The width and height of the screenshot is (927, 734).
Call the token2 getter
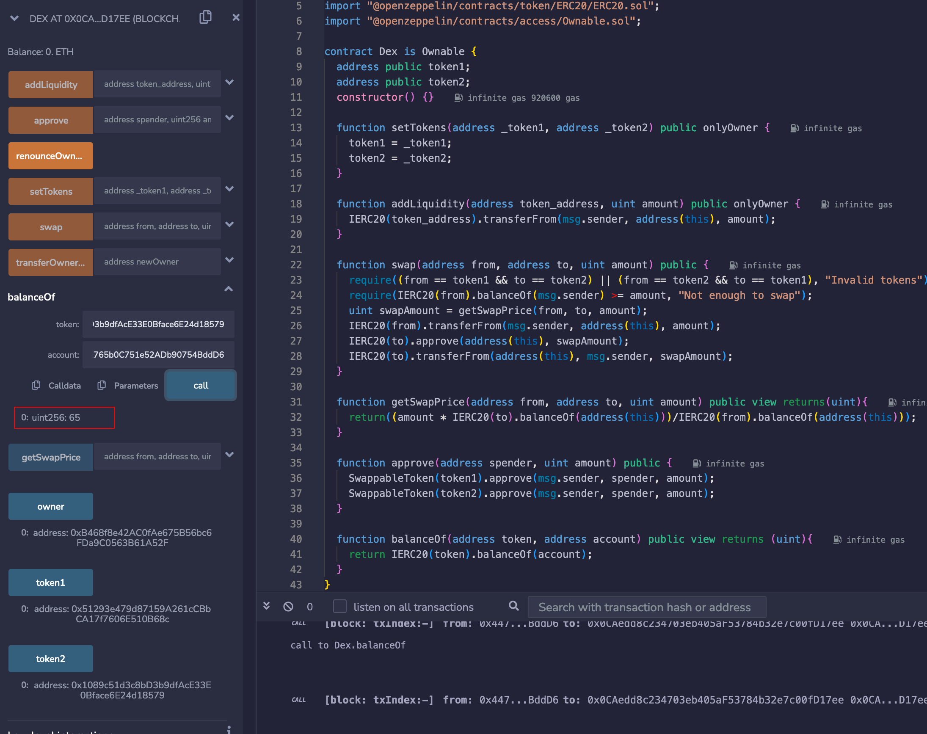[x=51, y=659]
